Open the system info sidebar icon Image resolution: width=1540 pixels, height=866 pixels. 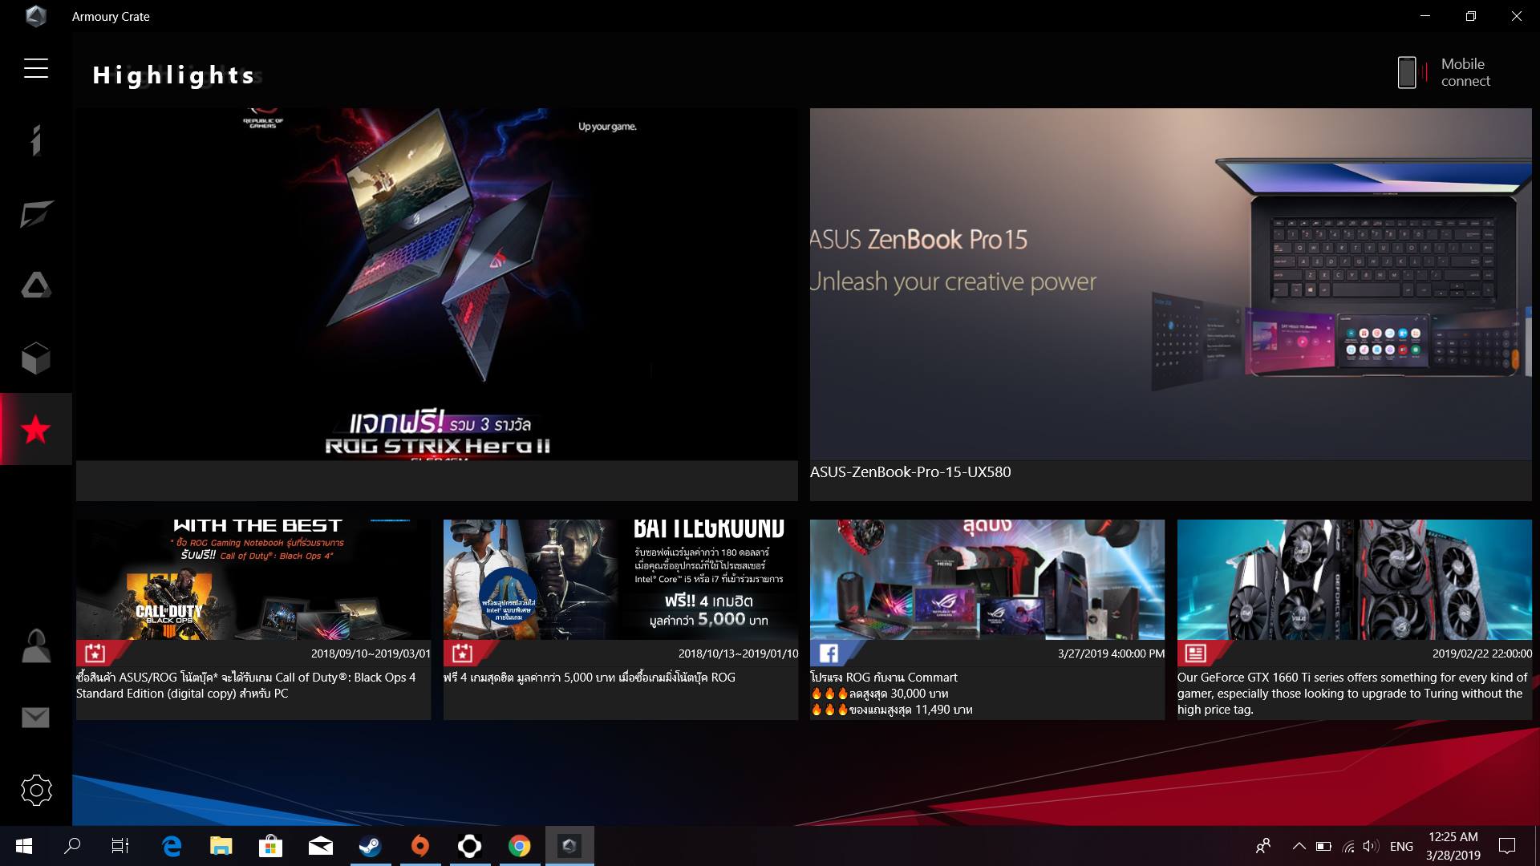pyautogui.click(x=36, y=140)
